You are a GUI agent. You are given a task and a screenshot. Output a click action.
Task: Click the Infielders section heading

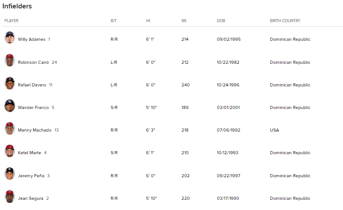coord(17,6)
